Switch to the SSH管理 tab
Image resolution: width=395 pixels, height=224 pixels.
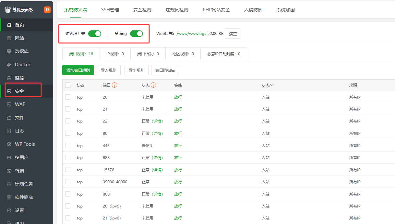tap(110, 10)
